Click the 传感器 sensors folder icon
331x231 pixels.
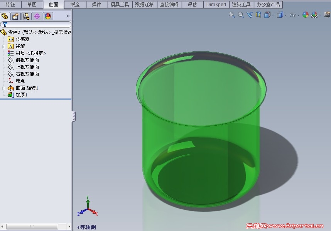[11, 39]
